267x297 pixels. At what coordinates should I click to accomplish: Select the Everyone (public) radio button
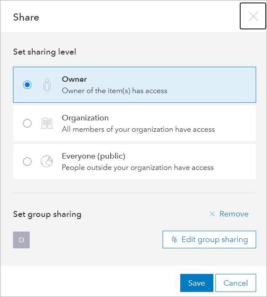(x=27, y=162)
